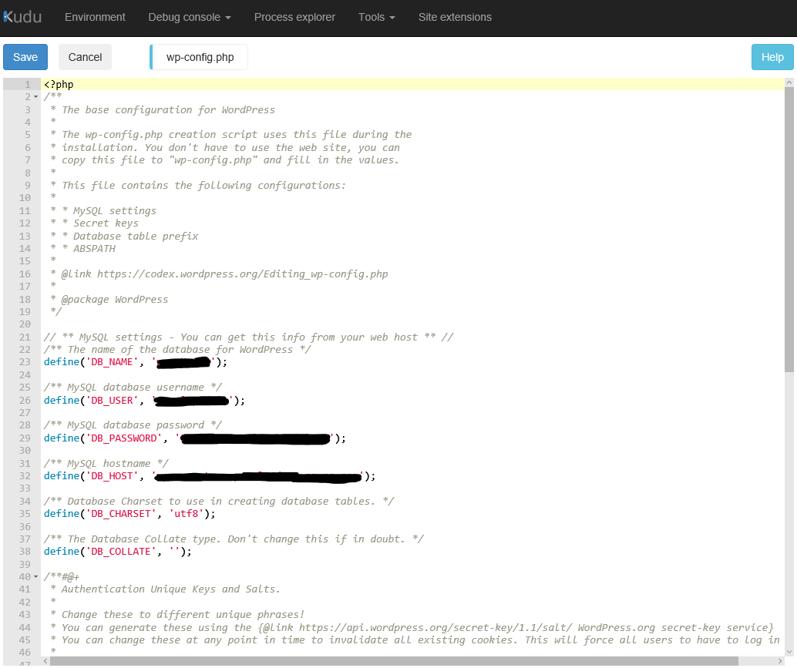This screenshot has height=668, width=797.
Task: Open the Environment page
Action: coord(95,17)
